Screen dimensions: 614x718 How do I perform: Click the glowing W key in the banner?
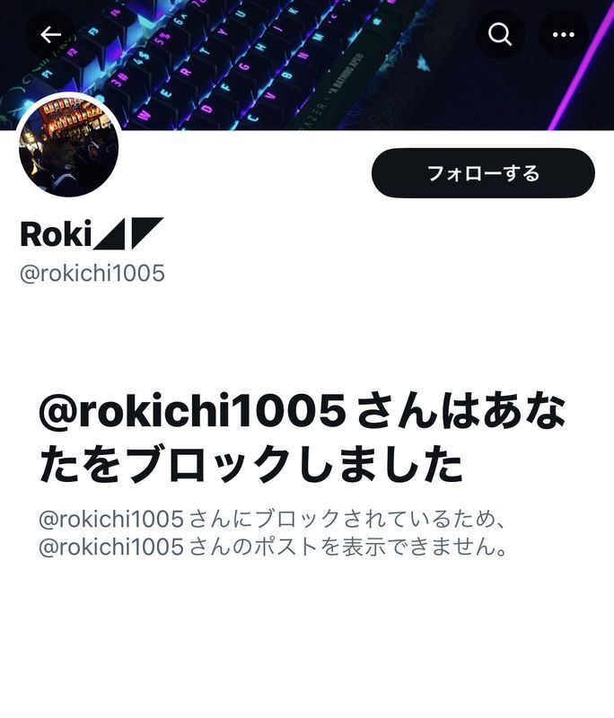(145, 113)
